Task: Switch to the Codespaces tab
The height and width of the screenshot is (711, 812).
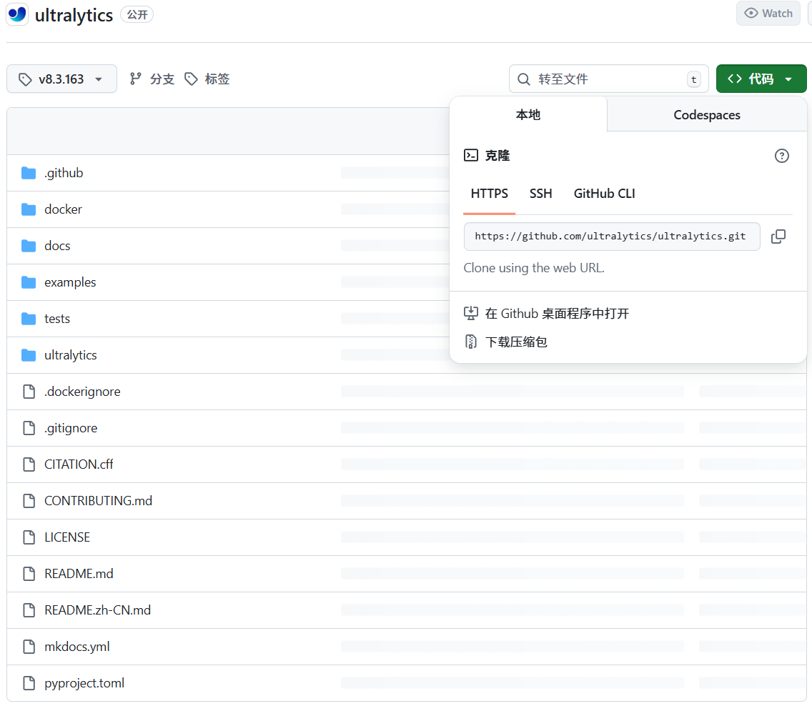Action: tap(706, 114)
